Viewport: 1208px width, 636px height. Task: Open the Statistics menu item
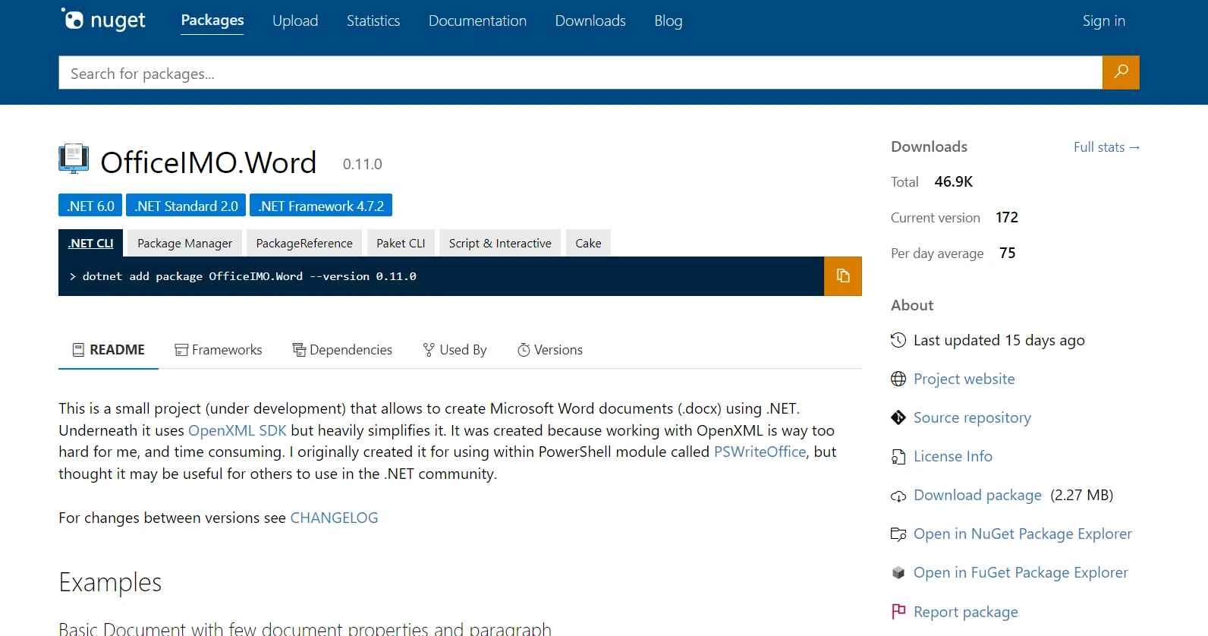point(373,21)
